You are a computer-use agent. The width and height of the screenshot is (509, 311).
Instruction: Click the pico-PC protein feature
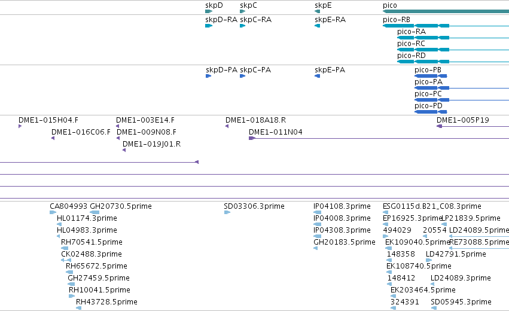point(462,100)
